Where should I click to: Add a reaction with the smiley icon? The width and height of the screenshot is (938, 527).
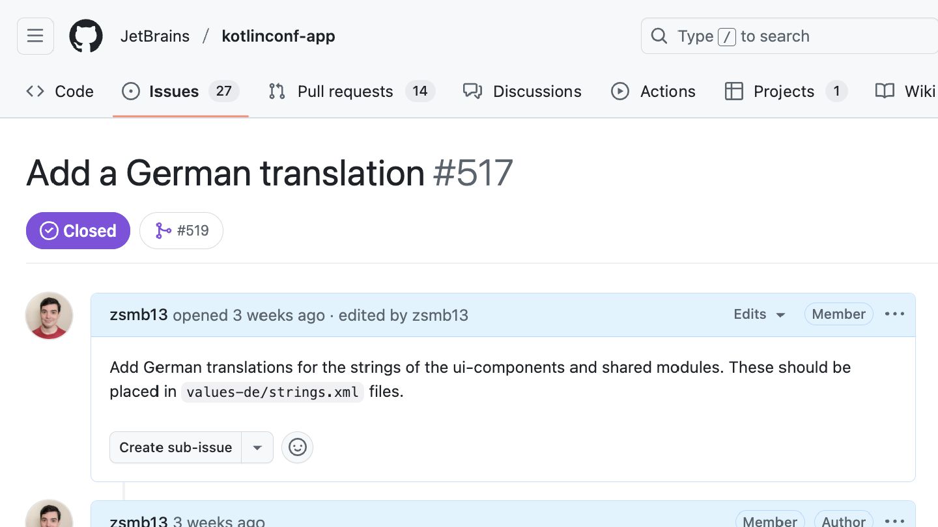(x=298, y=448)
